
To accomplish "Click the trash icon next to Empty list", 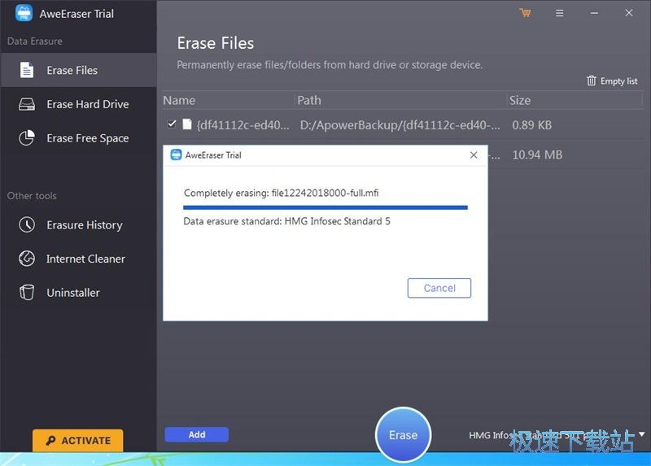I will click(592, 81).
